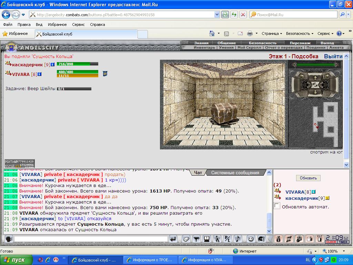This screenshot has height=265, width=353.
Task: Open the Страница dropdown menu
Action: (272, 33)
